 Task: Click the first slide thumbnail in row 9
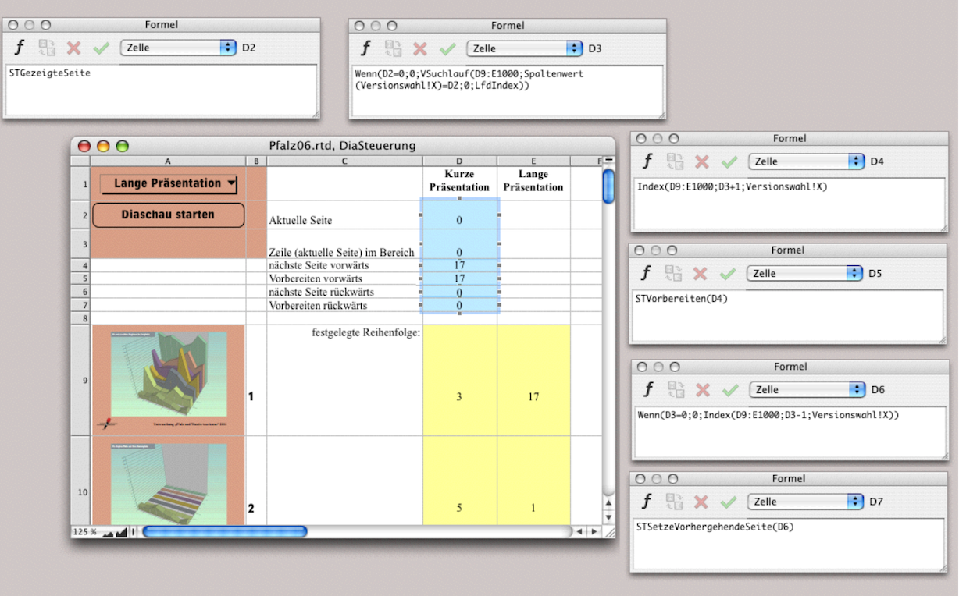point(168,380)
